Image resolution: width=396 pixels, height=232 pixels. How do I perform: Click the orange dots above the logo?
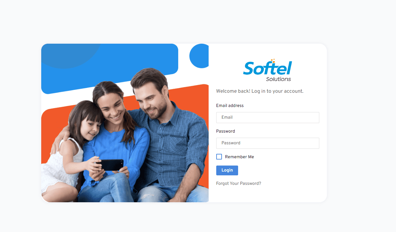tap(272, 60)
